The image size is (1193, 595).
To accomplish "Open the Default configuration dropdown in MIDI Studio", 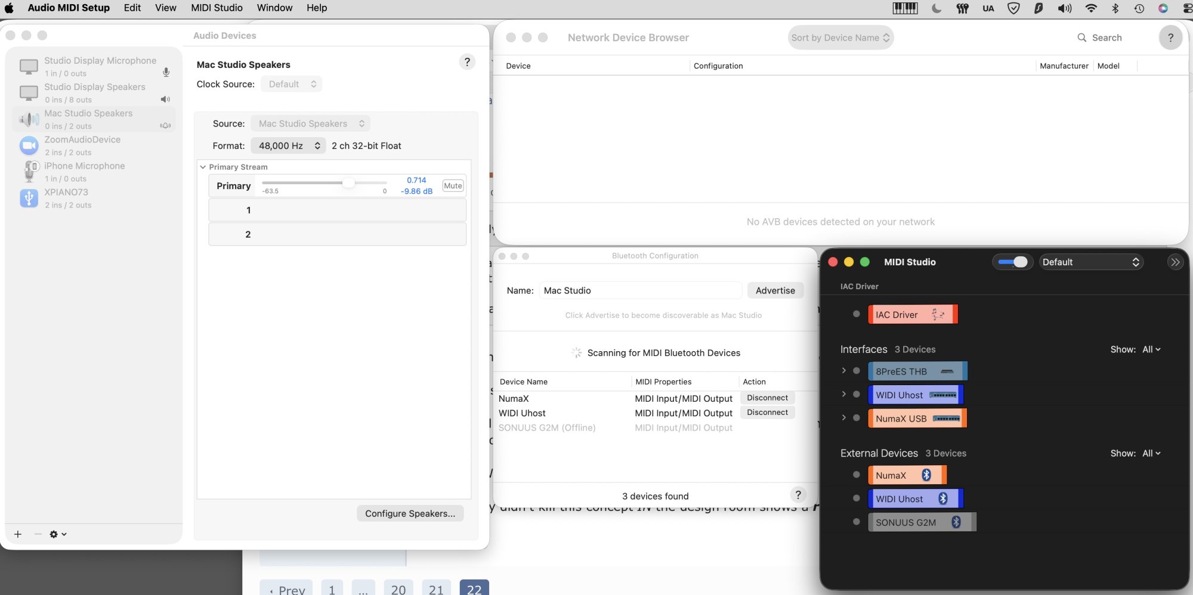I will (1091, 262).
